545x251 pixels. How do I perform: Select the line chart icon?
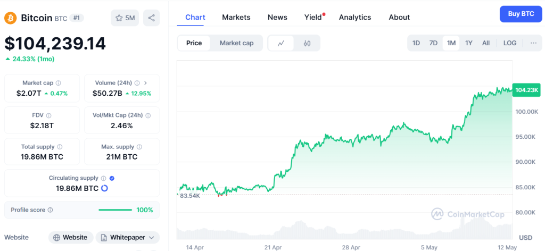(x=281, y=43)
